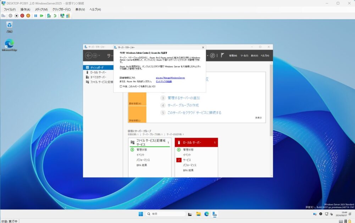Open Microsoft Edge from the taskbar
Image resolution: width=355 pixels, height=223 pixels.
pos(206,214)
